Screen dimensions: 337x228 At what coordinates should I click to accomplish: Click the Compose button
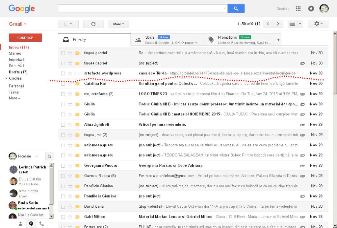25,38
